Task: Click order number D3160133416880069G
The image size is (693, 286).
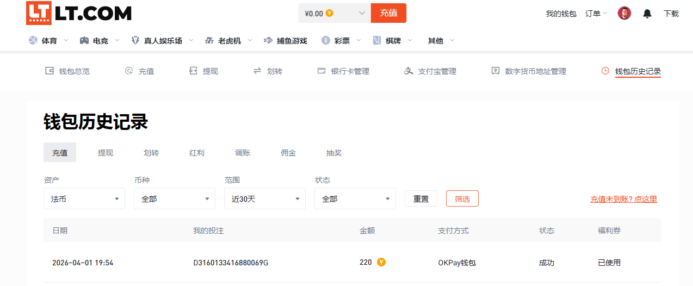Action: [x=231, y=263]
